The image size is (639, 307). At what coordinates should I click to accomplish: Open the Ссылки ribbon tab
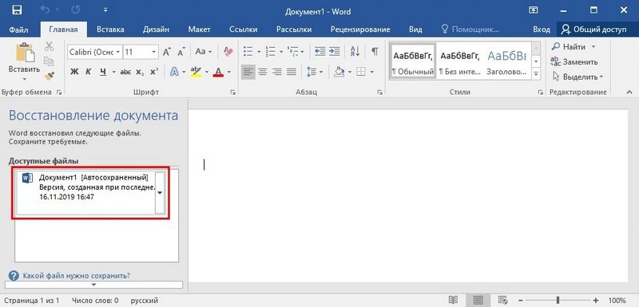(x=244, y=30)
